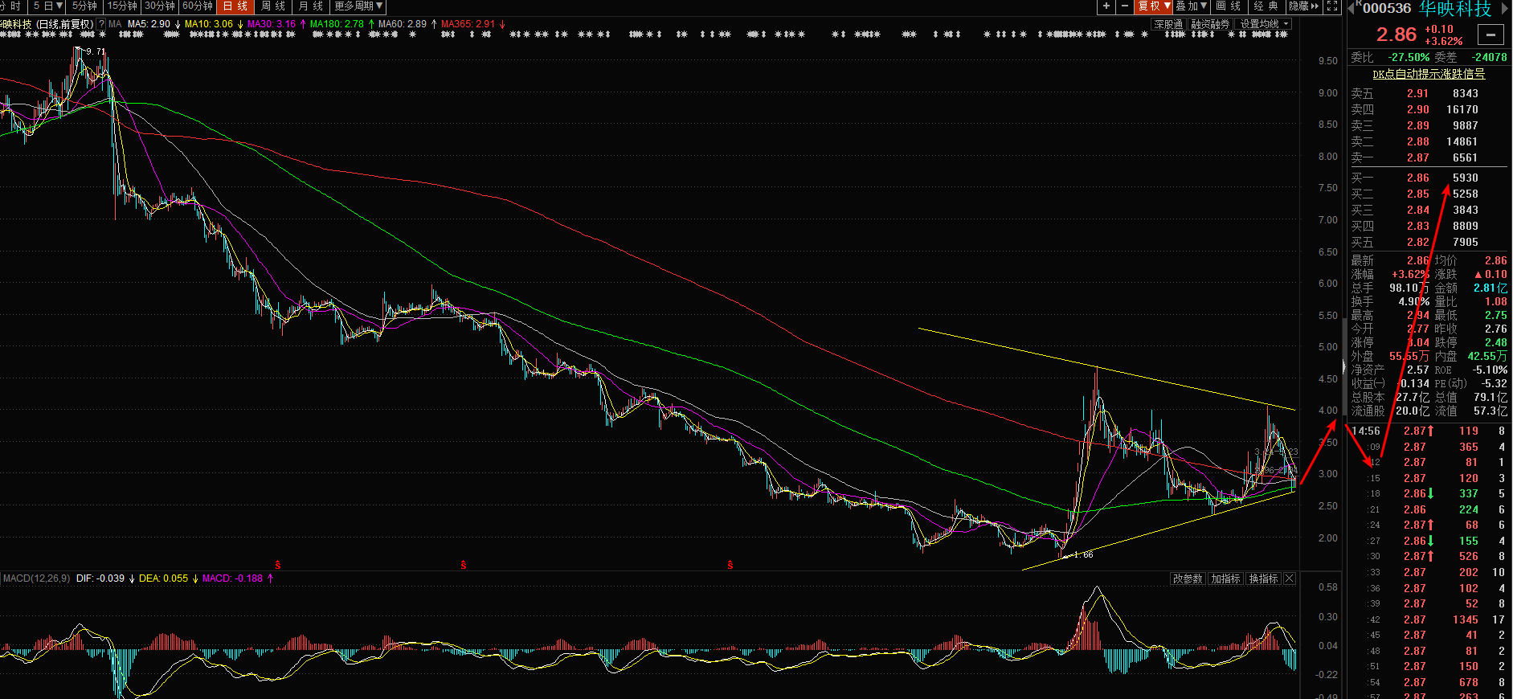Click the 买五 bid price 2.82
The height and width of the screenshot is (699, 1513).
click(x=1417, y=242)
